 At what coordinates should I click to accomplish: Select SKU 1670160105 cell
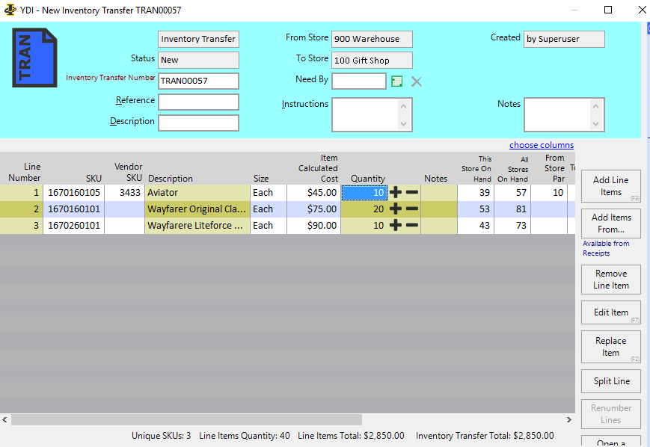pyautogui.click(x=74, y=193)
